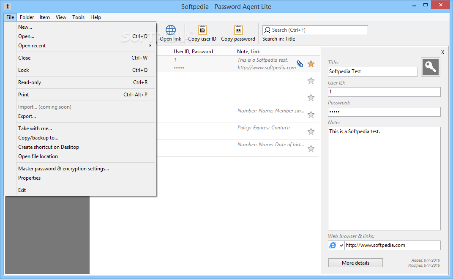
Task: Open the Tools menu
Action: click(x=78, y=17)
